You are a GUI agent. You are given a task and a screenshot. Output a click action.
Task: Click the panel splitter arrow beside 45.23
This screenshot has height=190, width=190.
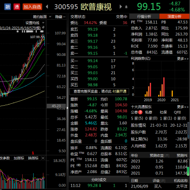(68, 108)
